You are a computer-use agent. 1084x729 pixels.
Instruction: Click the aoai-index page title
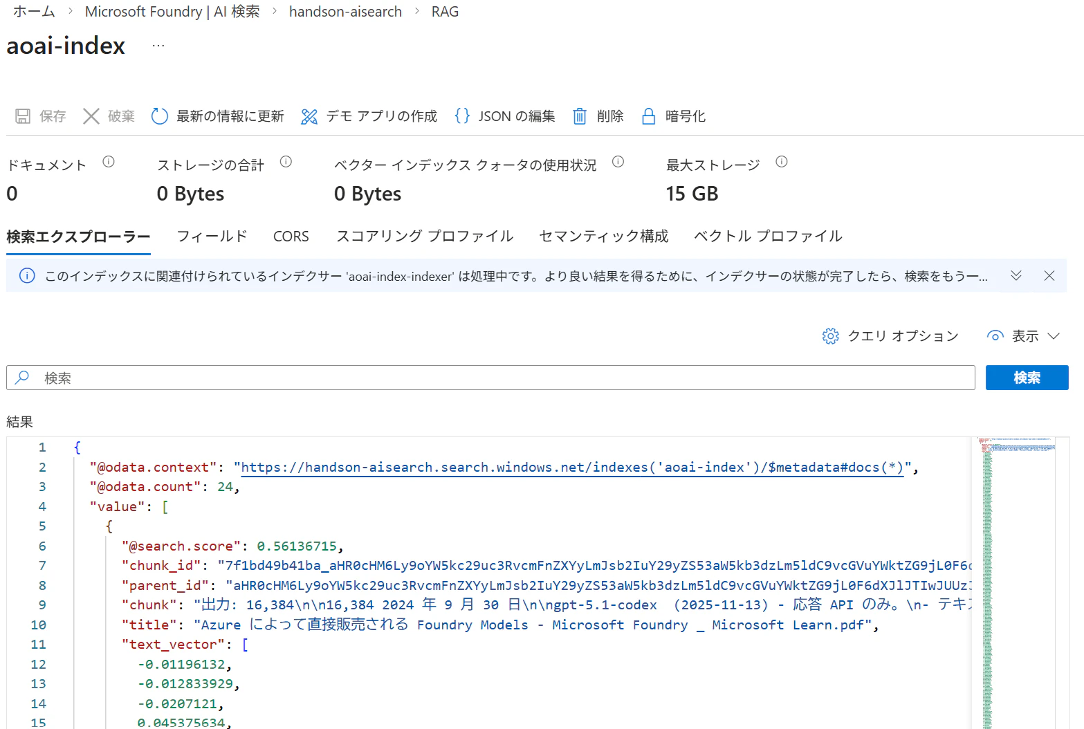click(x=66, y=46)
